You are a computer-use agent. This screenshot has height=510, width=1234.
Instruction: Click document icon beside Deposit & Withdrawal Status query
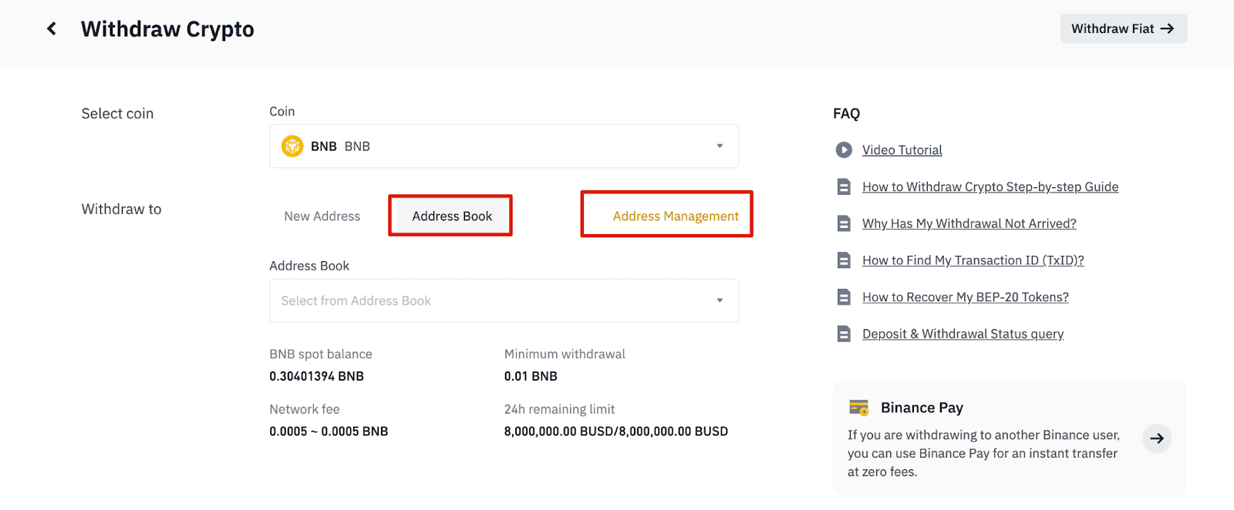click(844, 334)
